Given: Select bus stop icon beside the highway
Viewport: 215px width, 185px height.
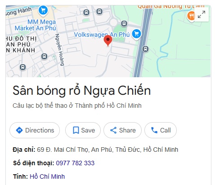Looking at the screenshot, I should point(145,49).
